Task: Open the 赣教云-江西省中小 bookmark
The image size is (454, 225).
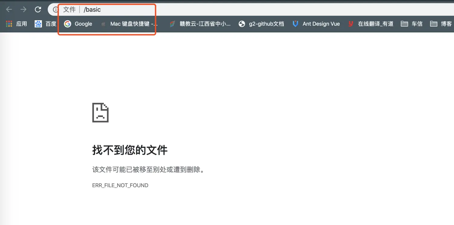Action: (x=200, y=24)
